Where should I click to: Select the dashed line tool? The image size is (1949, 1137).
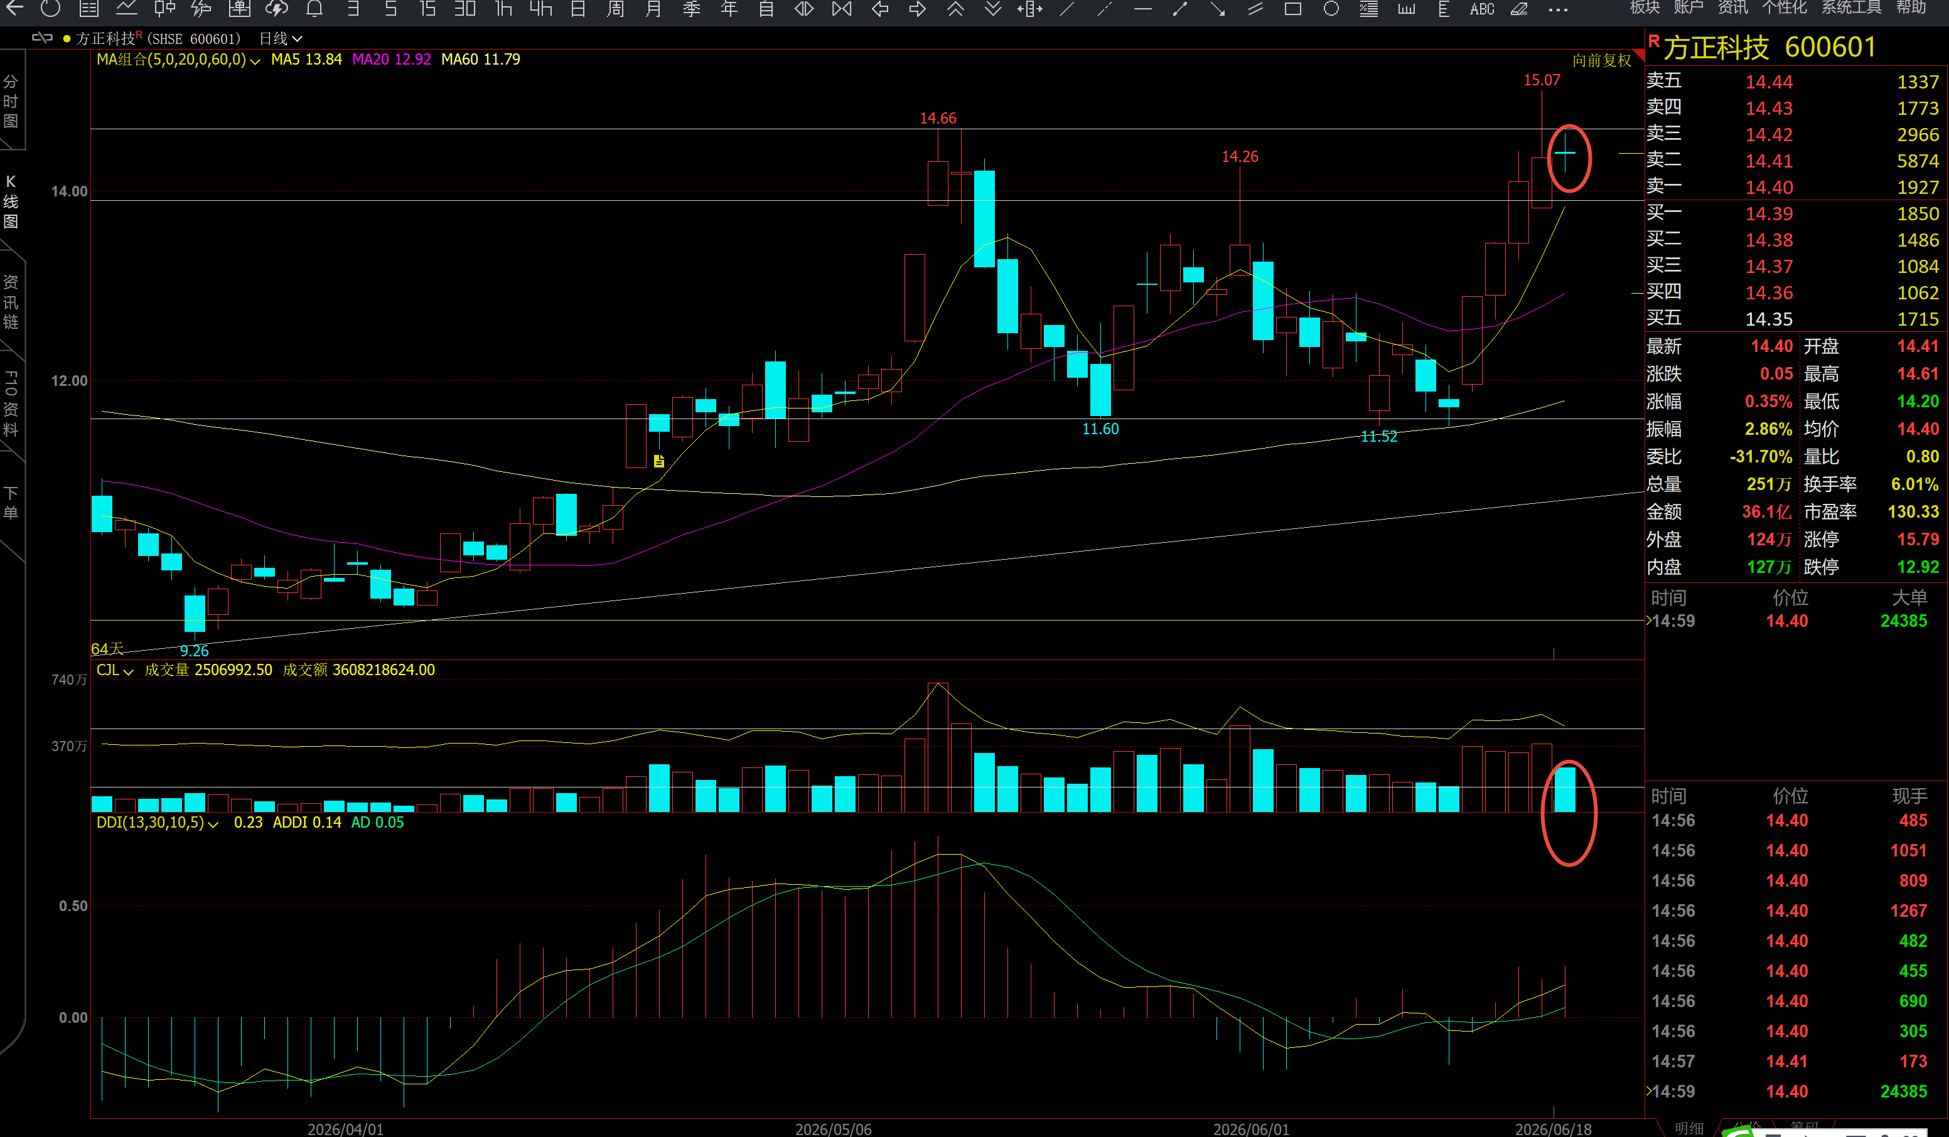pos(1105,9)
